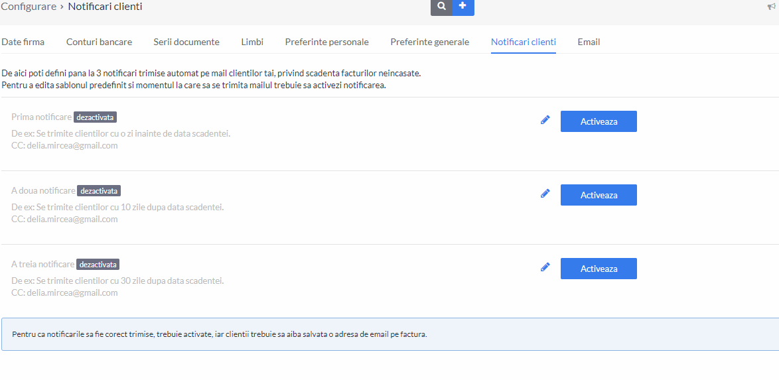
Task: Select the Limbi tab
Action: point(252,42)
